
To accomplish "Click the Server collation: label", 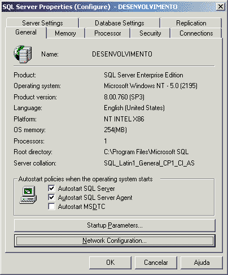I will point(35,163).
